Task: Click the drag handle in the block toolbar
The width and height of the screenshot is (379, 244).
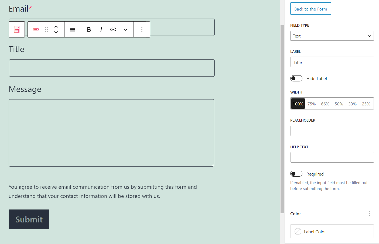Action: [x=46, y=29]
